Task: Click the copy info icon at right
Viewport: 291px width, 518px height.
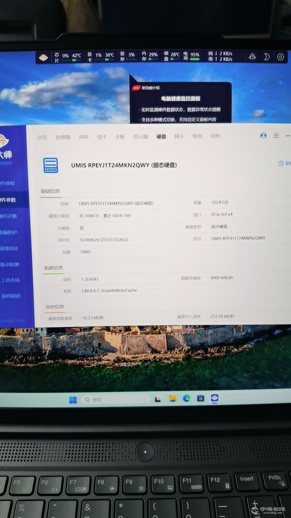Action: point(281,163)
